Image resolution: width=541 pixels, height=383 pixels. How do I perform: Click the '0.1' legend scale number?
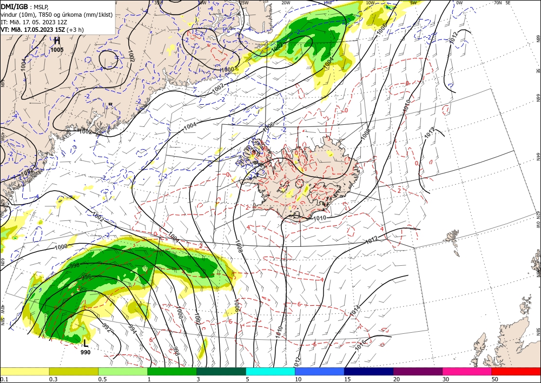[x=3, y=379]
